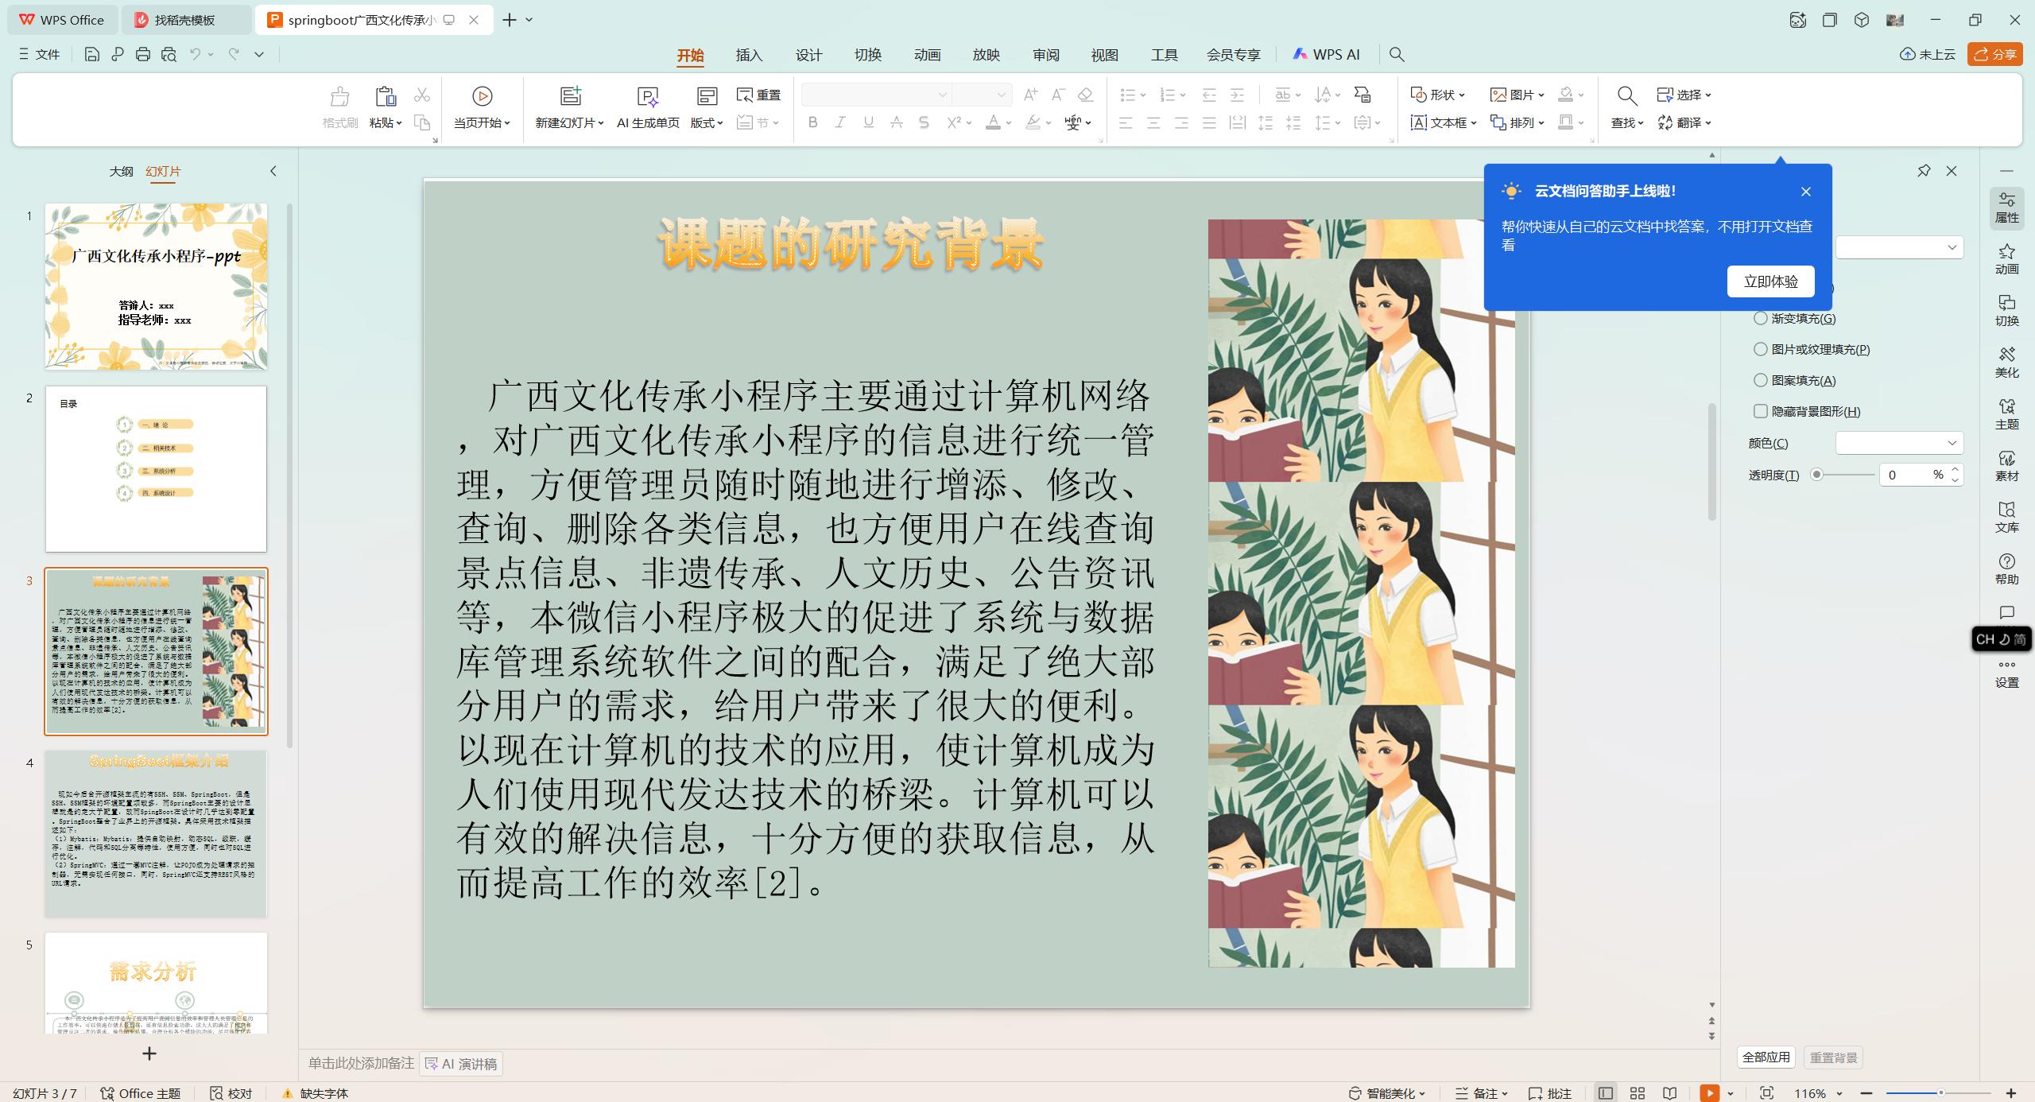
Task: Click the 立即体验 button in the popup
Action: tap(1770, 281)
